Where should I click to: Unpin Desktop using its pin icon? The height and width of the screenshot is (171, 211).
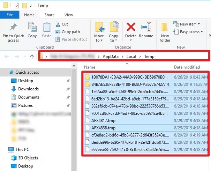(x=68, y=81)
